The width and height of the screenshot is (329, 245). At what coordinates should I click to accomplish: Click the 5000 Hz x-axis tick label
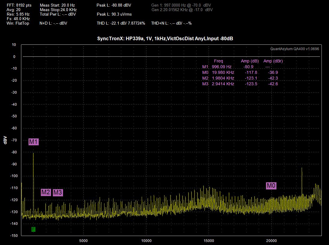point(83,240)
